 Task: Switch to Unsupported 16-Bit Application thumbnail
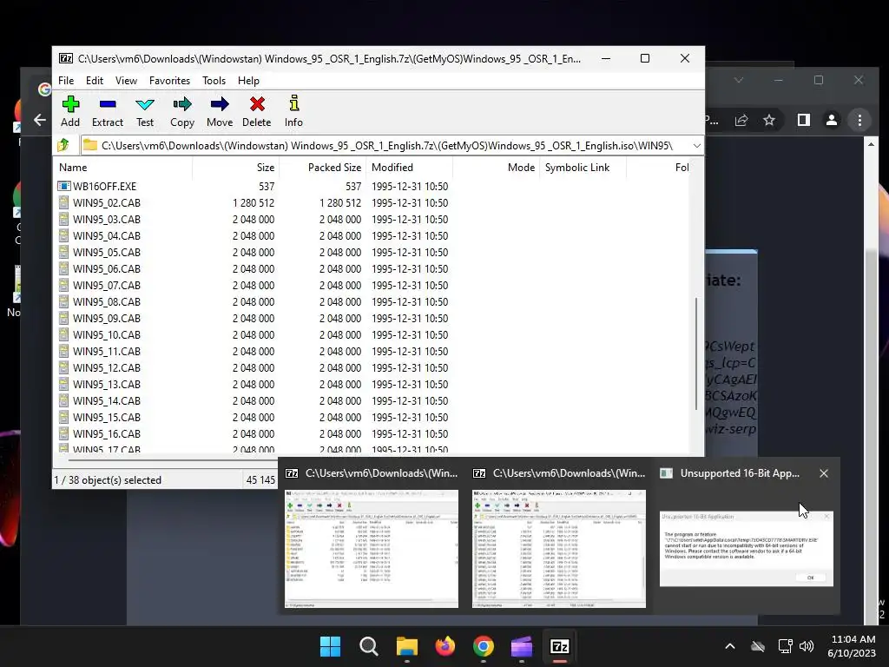pyautogui.click(x=746, y=549)
